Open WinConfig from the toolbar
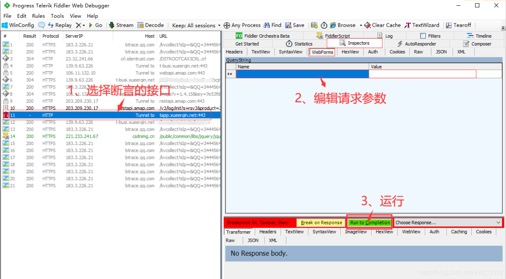The height and width of the screenshot is (279, 506). [x=18, y=25]
